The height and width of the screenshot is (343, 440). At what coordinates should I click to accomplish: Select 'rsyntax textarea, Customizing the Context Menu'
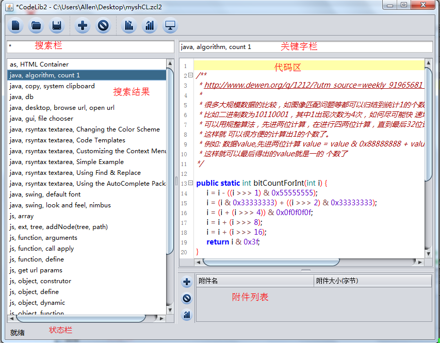click(x=87, y=151)
